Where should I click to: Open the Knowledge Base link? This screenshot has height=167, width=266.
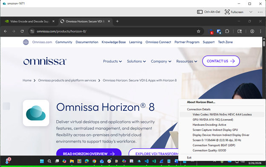(114, 42)
